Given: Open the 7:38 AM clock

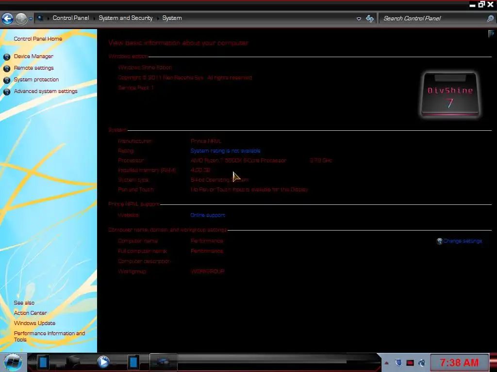Looking at the screenshot, I should point(459,362).
